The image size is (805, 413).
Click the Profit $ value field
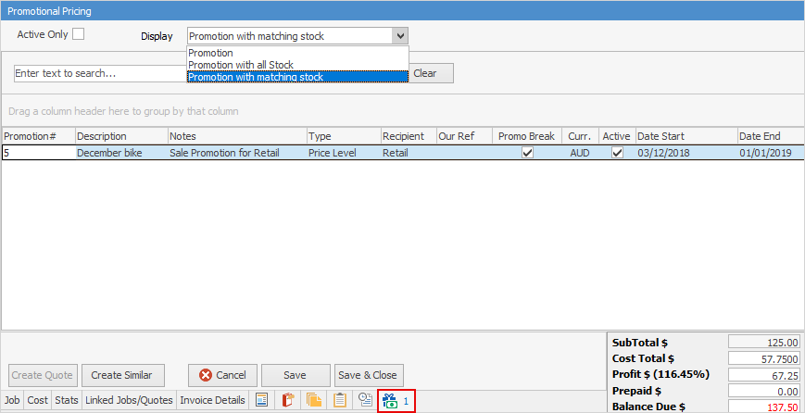click(x=764, y=375)
